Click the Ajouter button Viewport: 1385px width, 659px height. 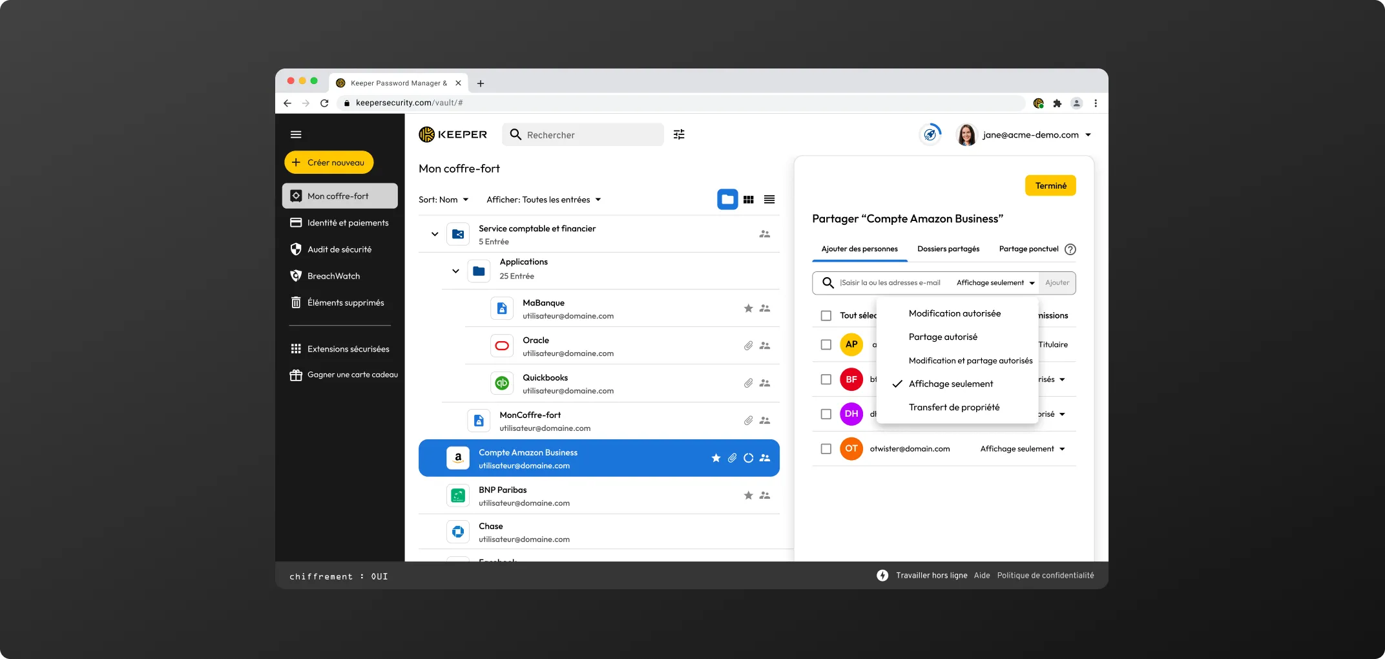click(x=1057, y=283)
